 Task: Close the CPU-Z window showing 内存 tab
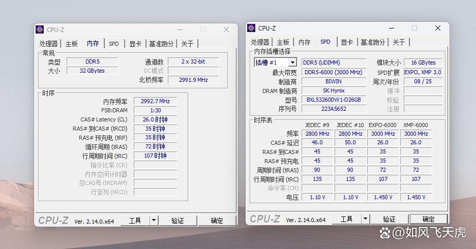pos(226,30)
